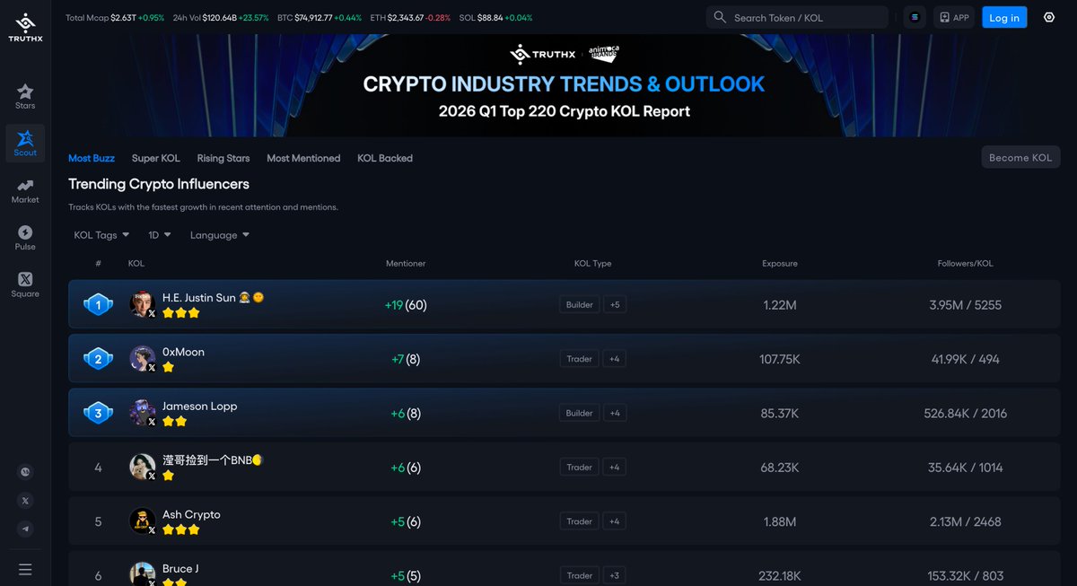Open the Stars sidebar section
This screenshot has width=1077, height=586.
click(25, 96)
